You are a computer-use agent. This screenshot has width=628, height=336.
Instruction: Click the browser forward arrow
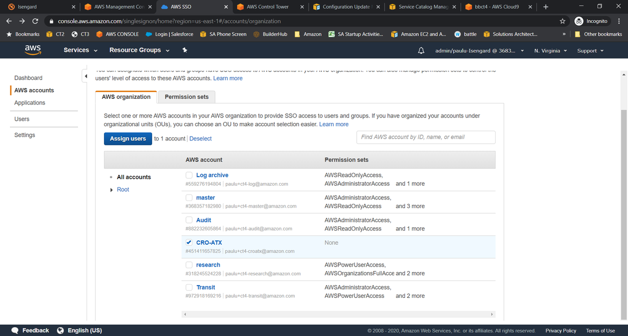pos(22,21)
